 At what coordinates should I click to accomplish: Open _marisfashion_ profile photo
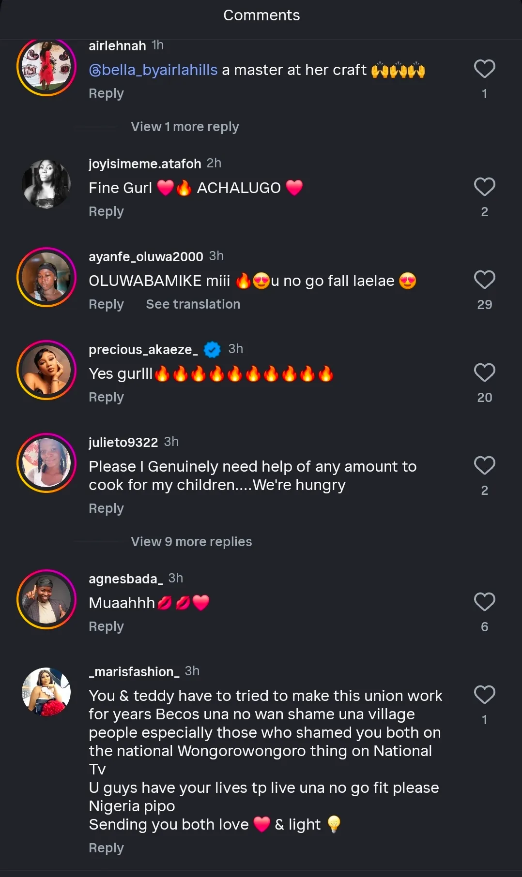[46, 692]
